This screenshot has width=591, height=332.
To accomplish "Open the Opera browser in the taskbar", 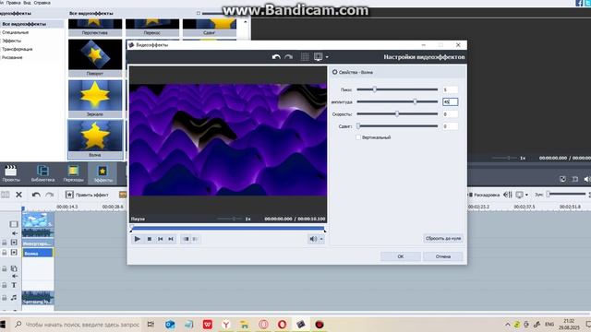I will [282, 324].
